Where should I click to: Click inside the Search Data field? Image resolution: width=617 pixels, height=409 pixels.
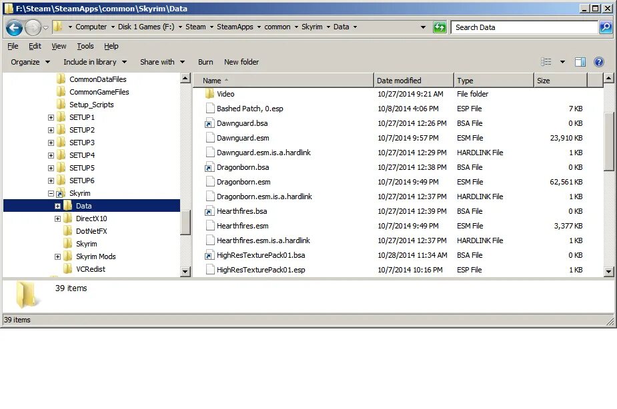point(524,27)
